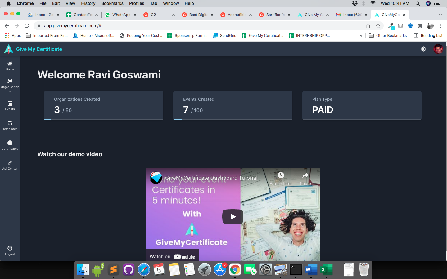Open the Events panel
Screen dimensions: 447x279
tap(10, 106)
